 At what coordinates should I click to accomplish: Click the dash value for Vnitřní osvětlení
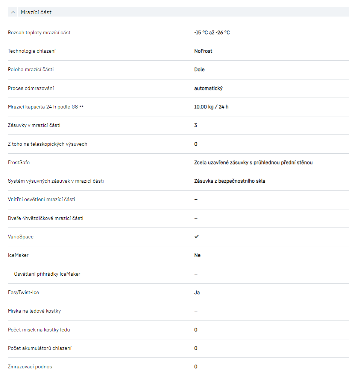click(196, 200)
